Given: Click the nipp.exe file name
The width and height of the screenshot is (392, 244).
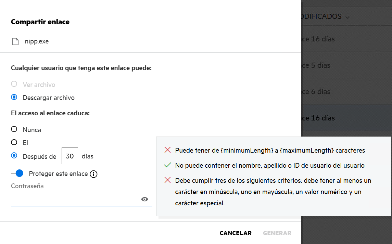Looking at the screenshot, I should tap(37, 42).
